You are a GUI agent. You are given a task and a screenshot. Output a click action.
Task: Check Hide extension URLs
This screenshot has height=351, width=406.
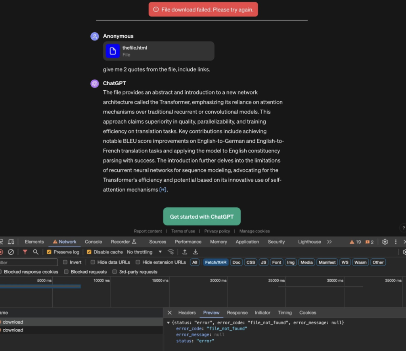pyautogui.click(x=138, y=262)
